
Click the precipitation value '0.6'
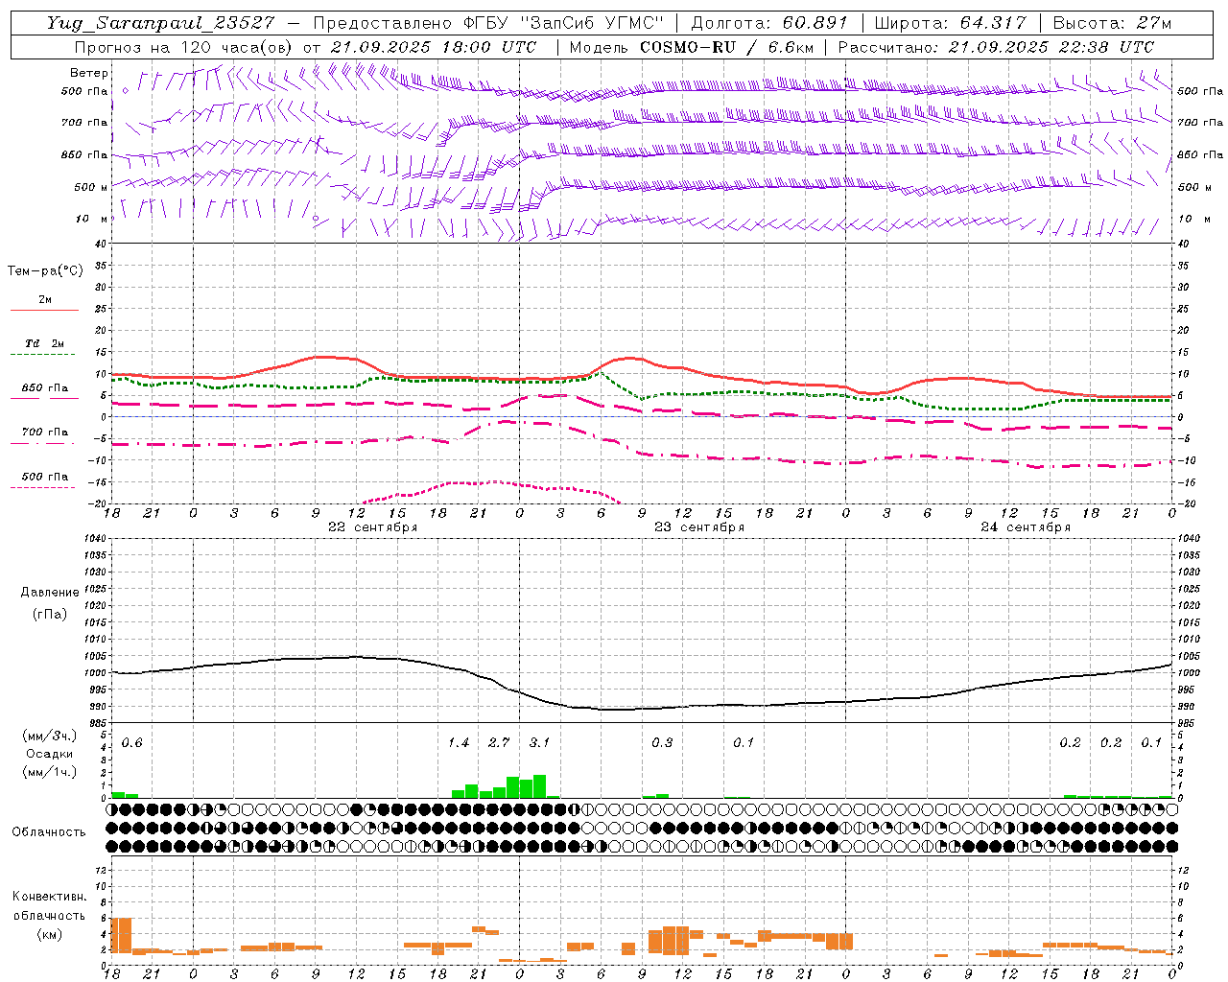(x=131, y=743)
